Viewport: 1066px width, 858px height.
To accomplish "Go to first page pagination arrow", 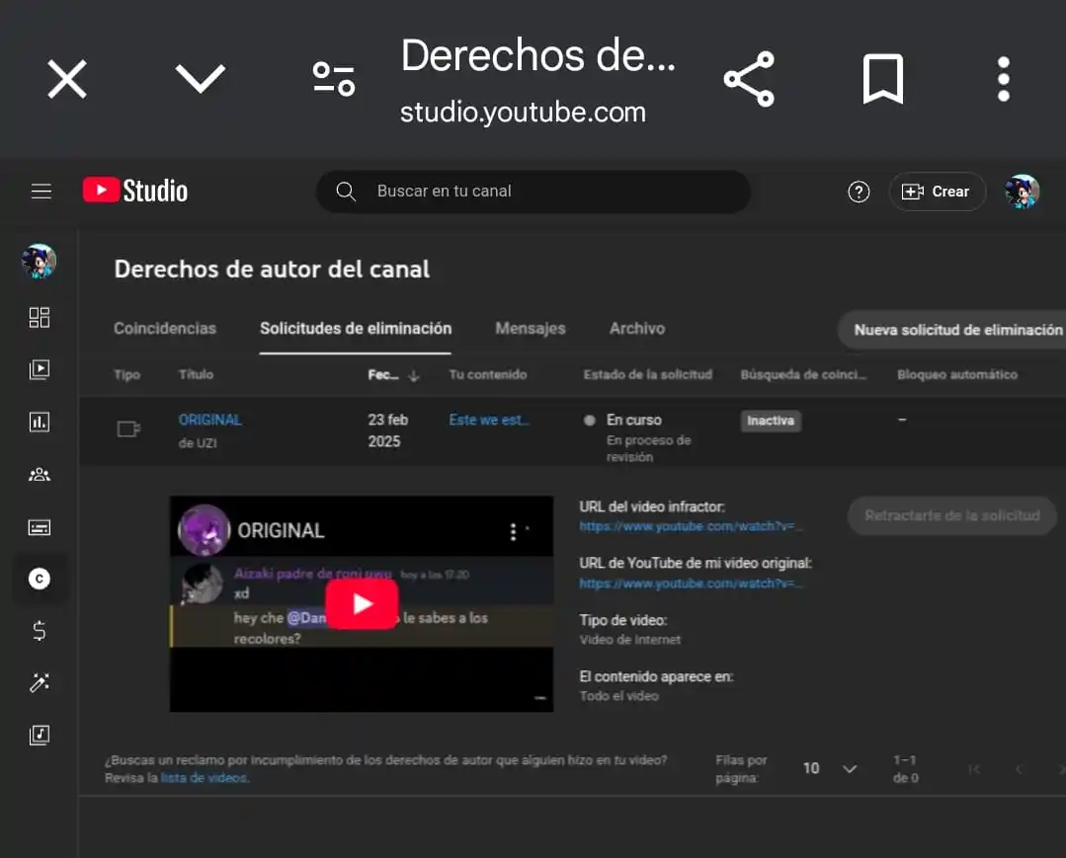I will tap(974, 769).
